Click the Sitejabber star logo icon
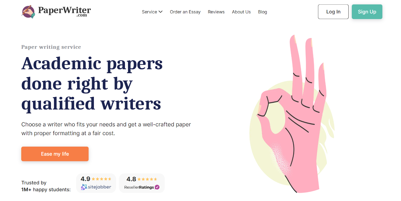 click(84, 187)
